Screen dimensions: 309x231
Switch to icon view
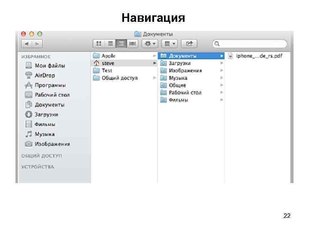[99, 44]
